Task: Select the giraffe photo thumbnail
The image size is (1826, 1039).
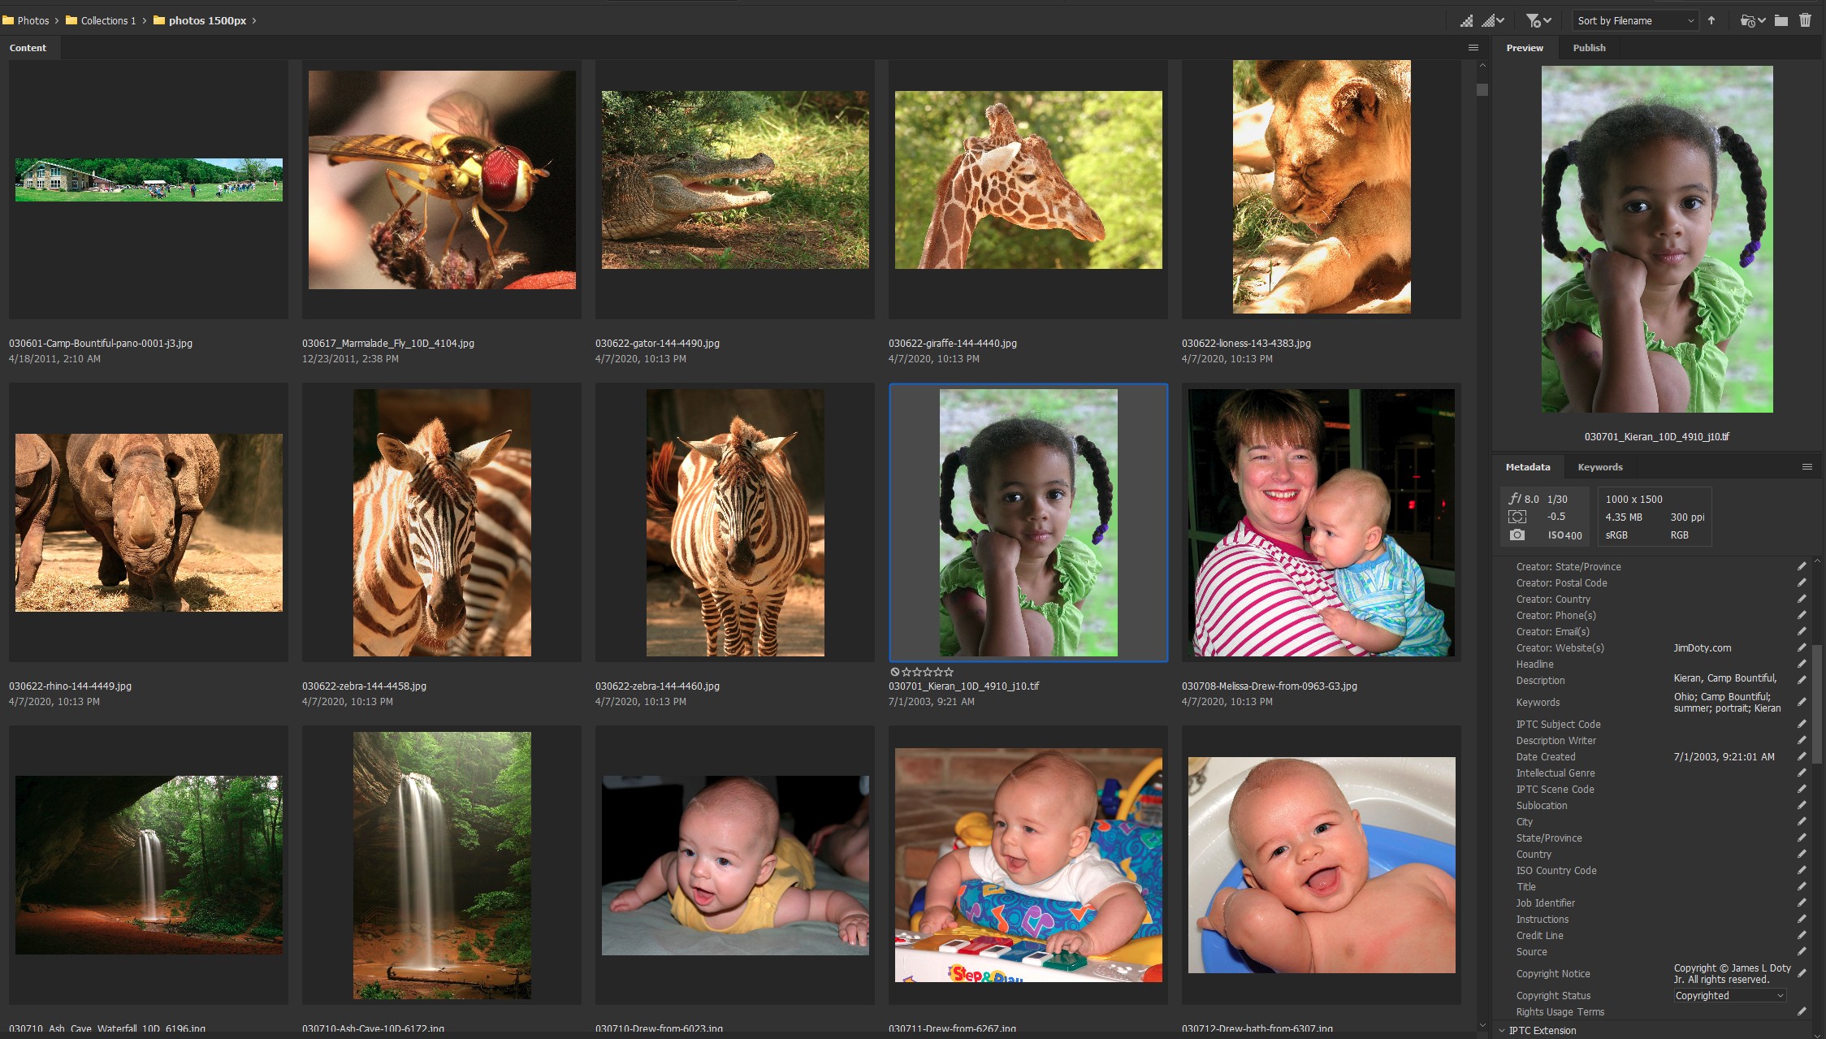Action: click(1028, 180)
